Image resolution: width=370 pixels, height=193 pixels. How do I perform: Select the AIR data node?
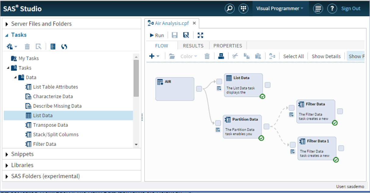pyautogui.click(x=175, y=89)
